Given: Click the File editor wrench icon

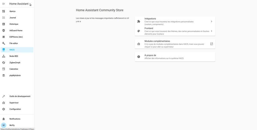Looking at the screenshot, I should click(x=3, y=43).
